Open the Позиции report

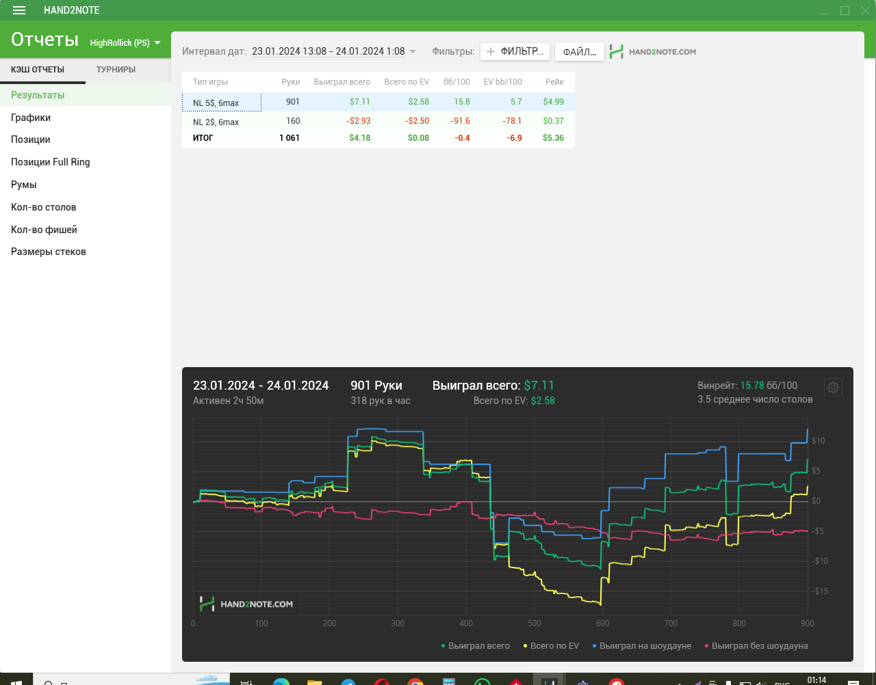(x=86, y=139)
